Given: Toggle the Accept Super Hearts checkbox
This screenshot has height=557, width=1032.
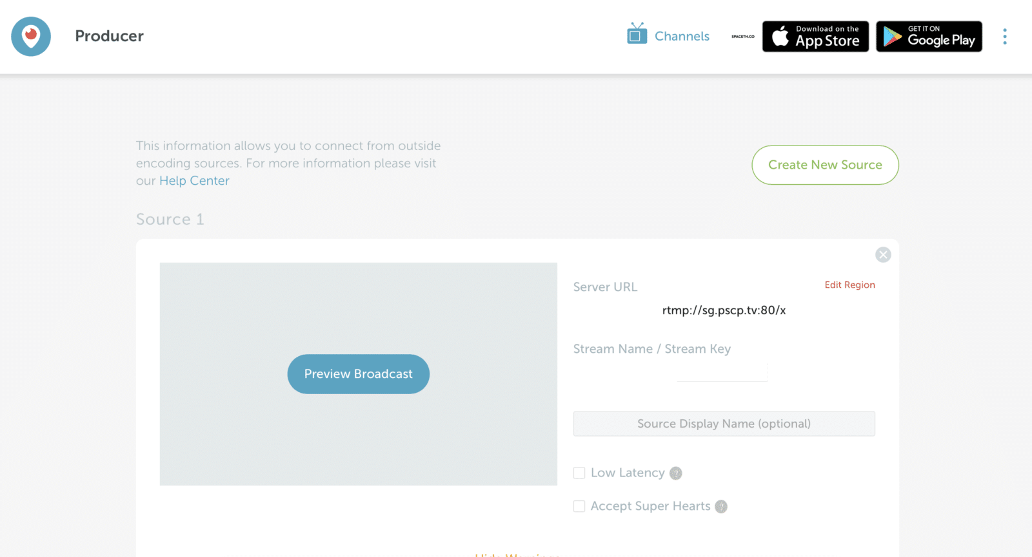Looking at the screenshot, I should (579, 507).
